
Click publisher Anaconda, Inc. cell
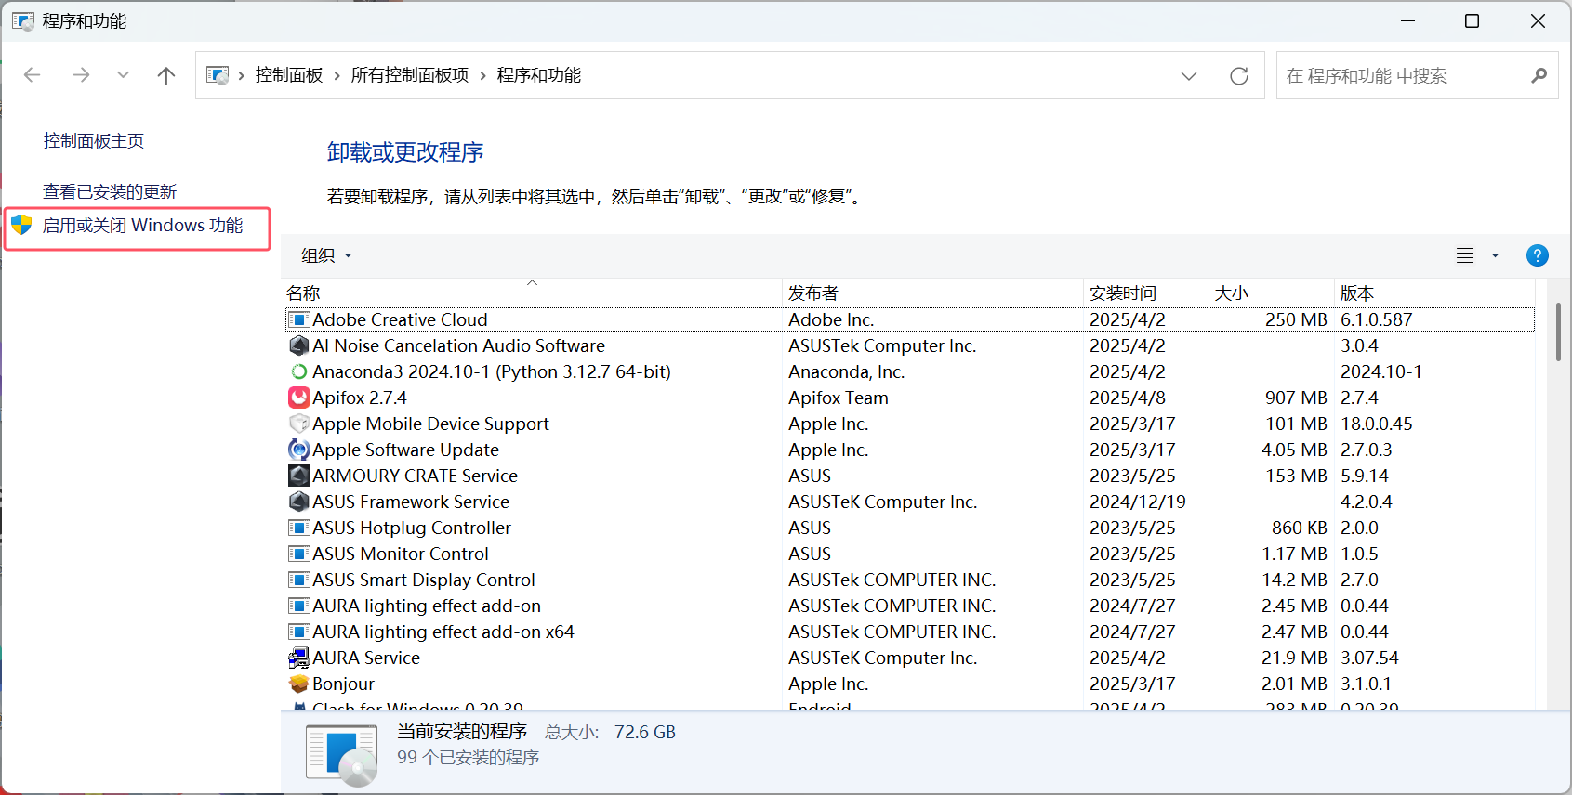pos(847,371)
